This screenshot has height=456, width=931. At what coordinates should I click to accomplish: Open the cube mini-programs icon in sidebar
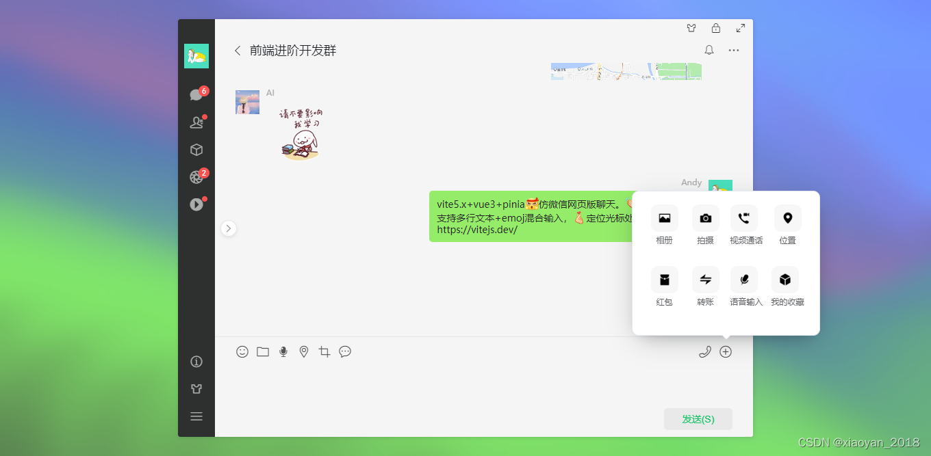click(196, 150)
